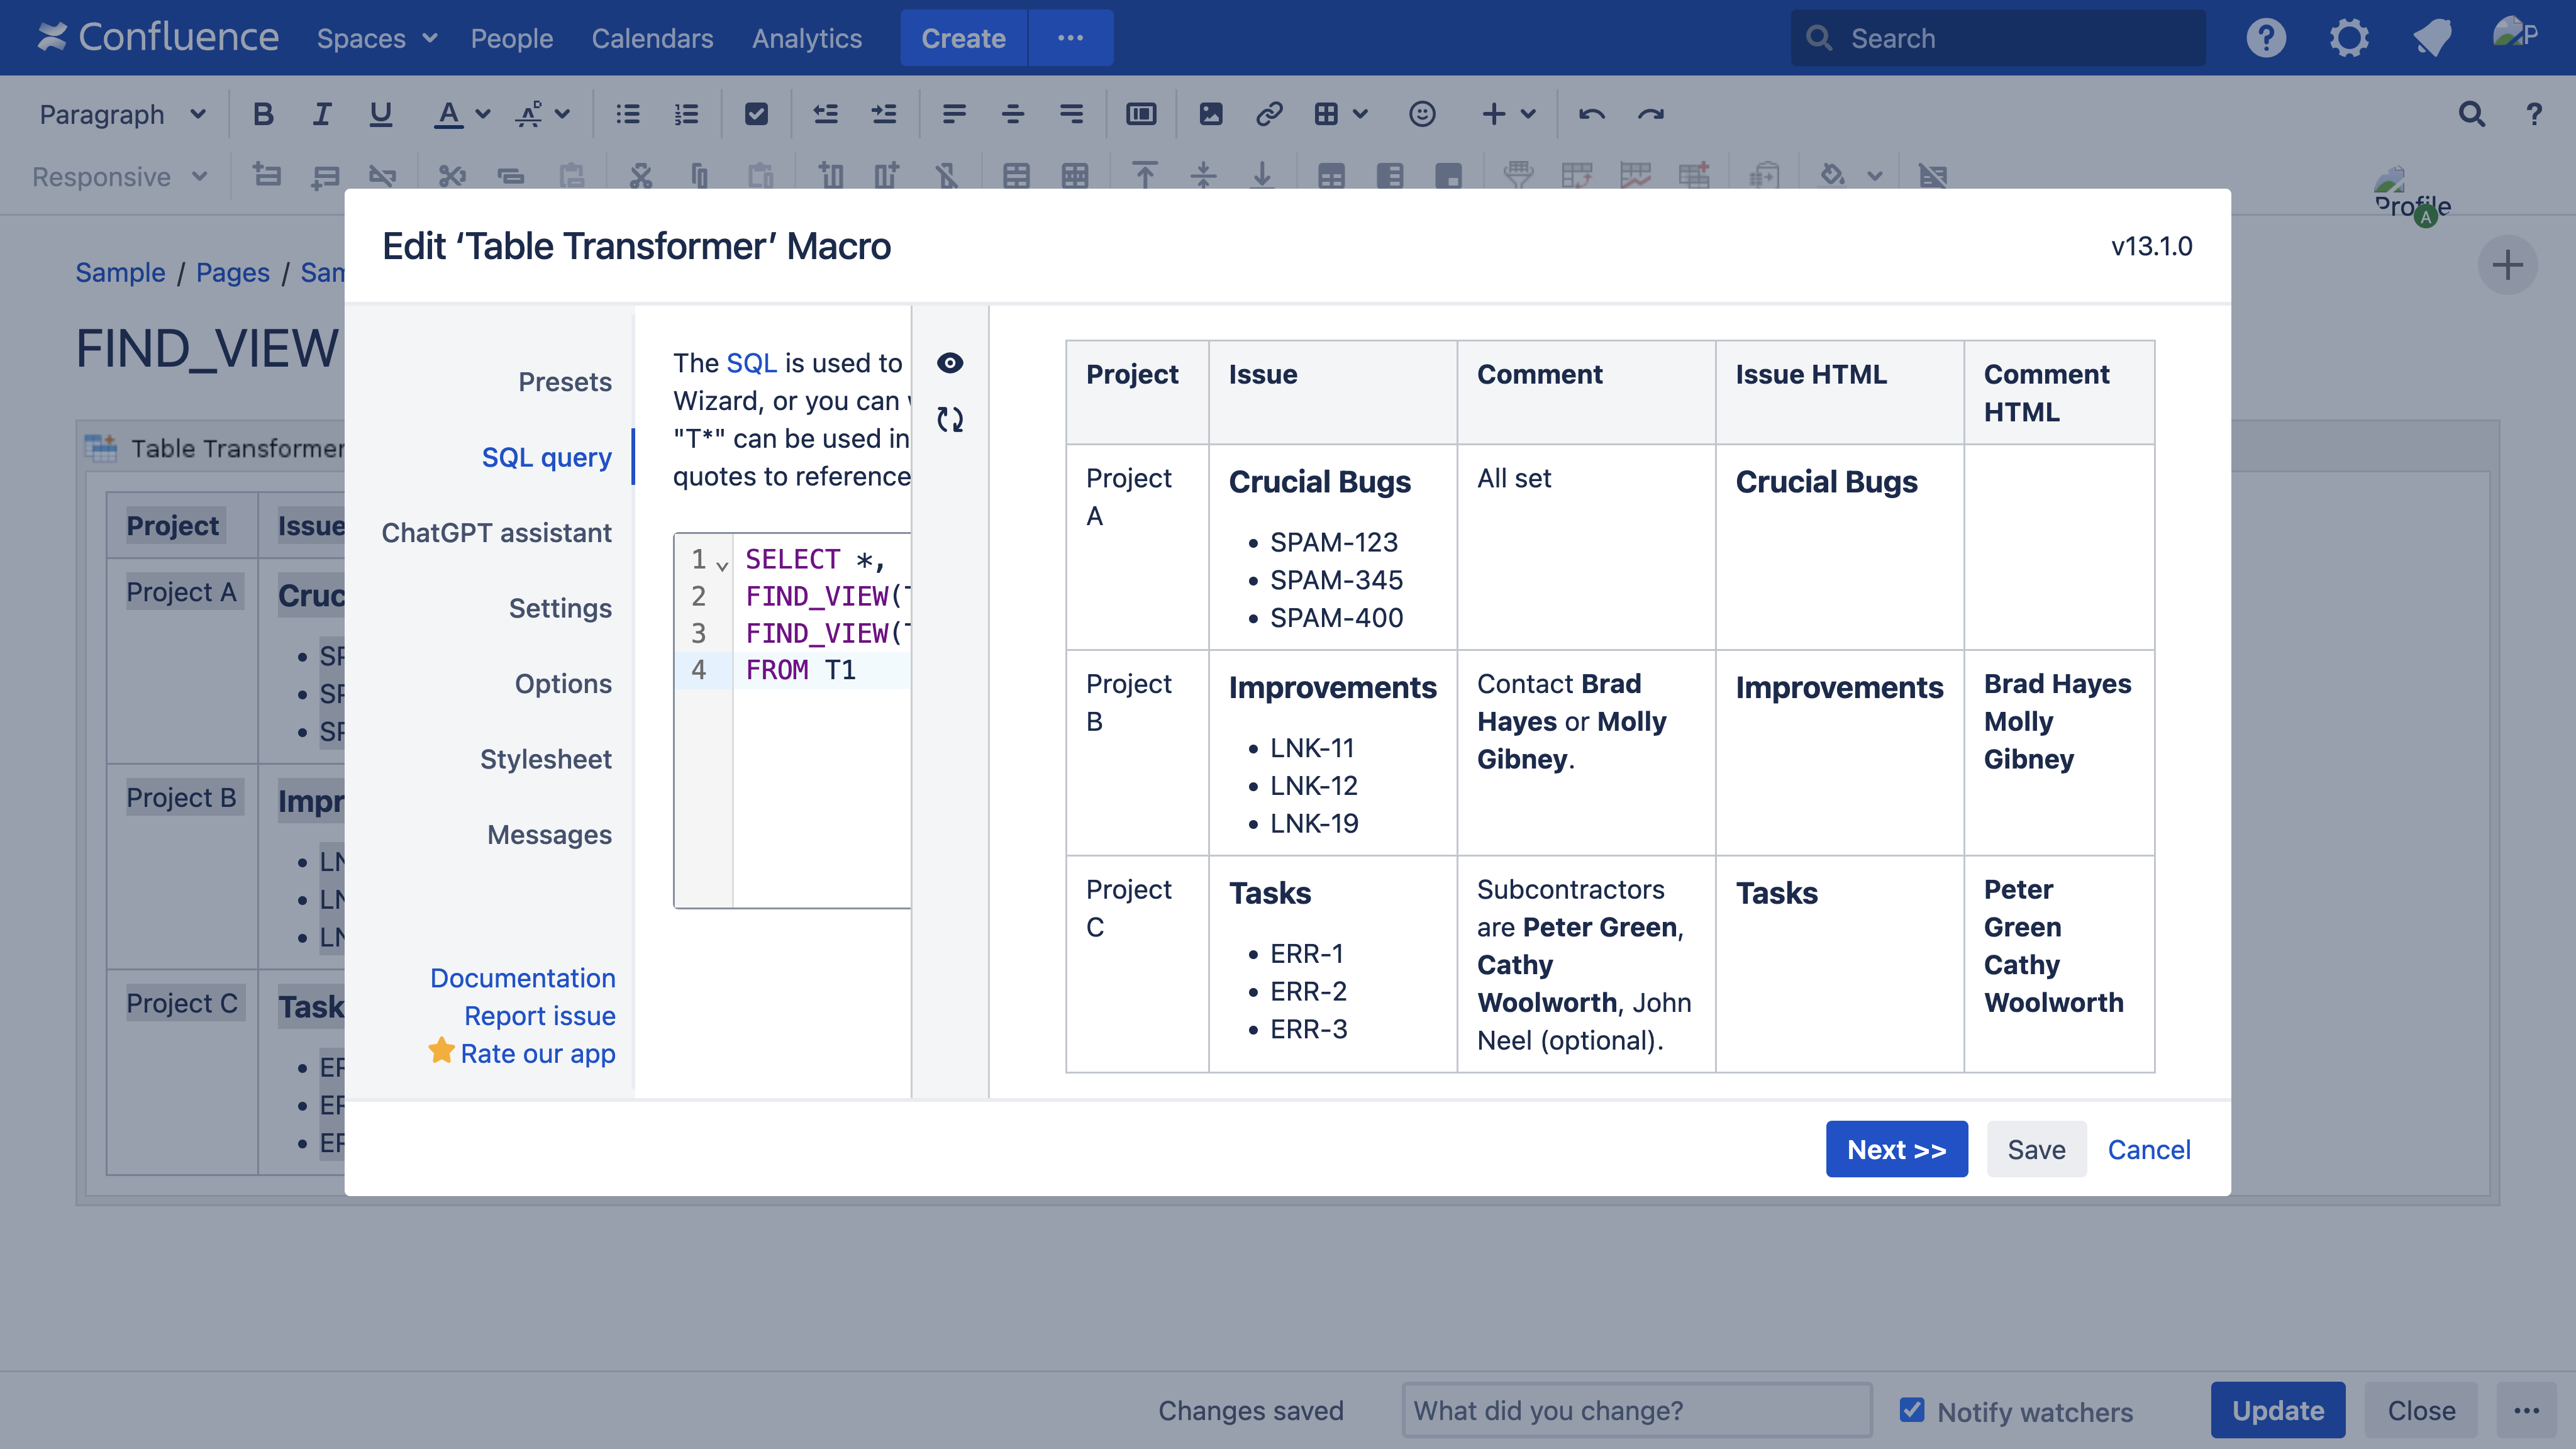
Task: Click the Italic formatting icon
Action: pos(321,114)
